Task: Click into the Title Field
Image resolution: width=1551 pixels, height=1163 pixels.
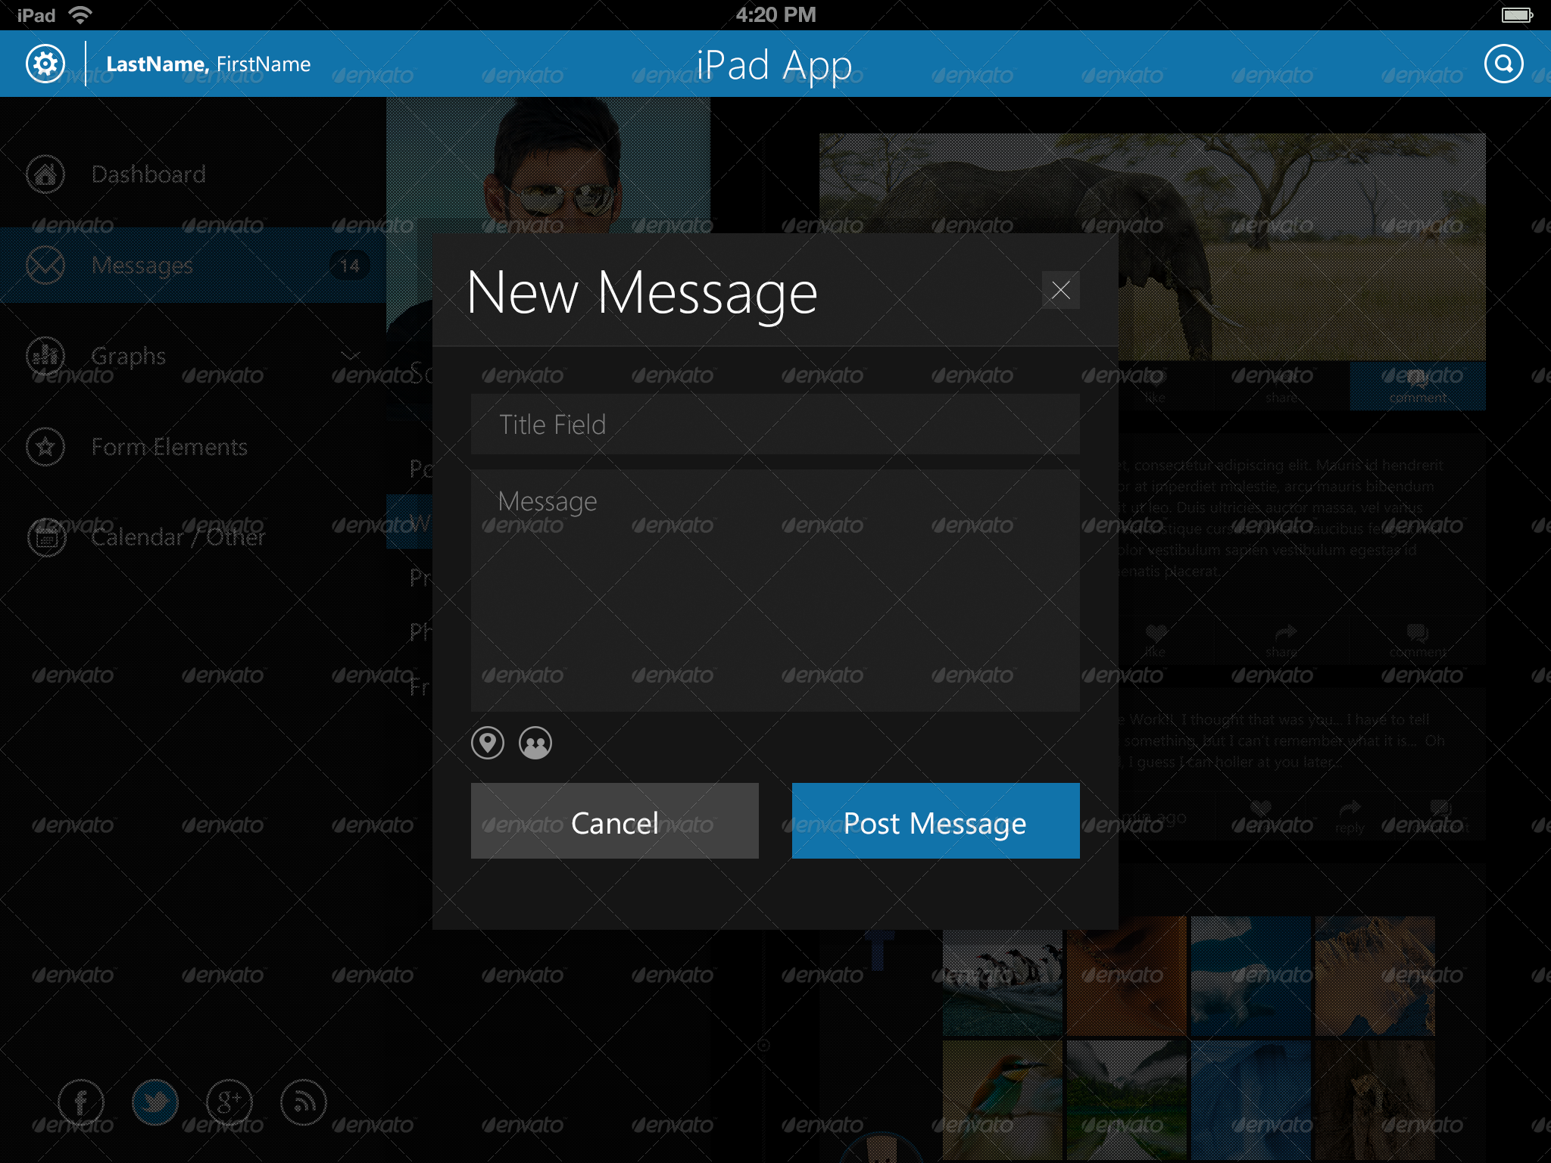Action: click(774, 425)
